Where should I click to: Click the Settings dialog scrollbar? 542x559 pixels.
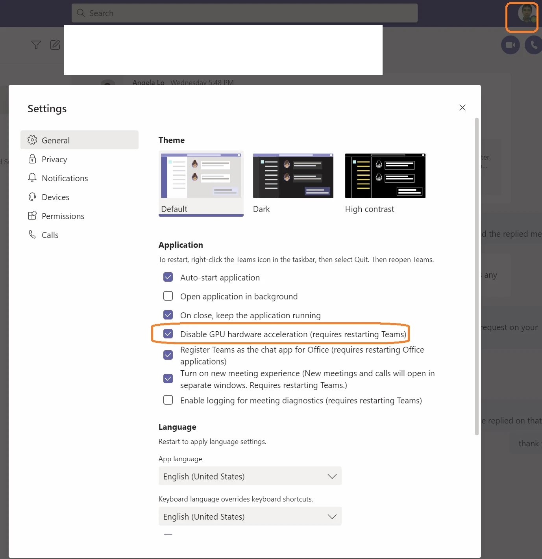(477, 276)
